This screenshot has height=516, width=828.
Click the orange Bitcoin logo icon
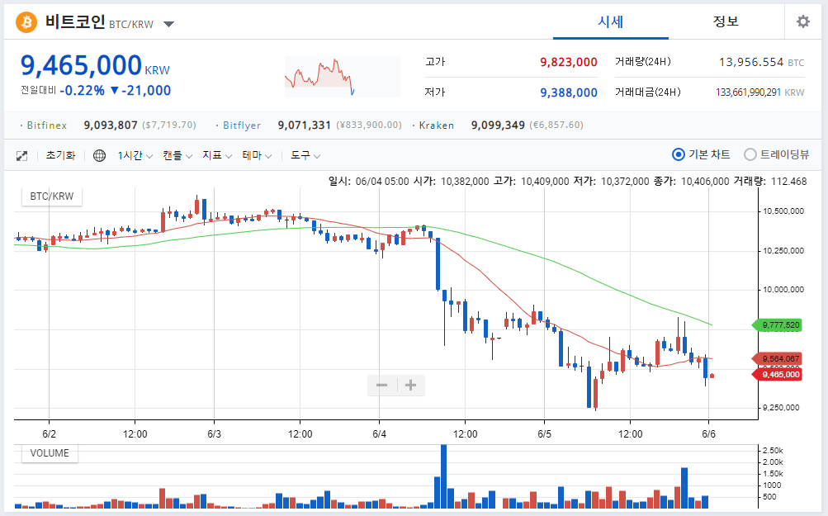pos(26,22)
